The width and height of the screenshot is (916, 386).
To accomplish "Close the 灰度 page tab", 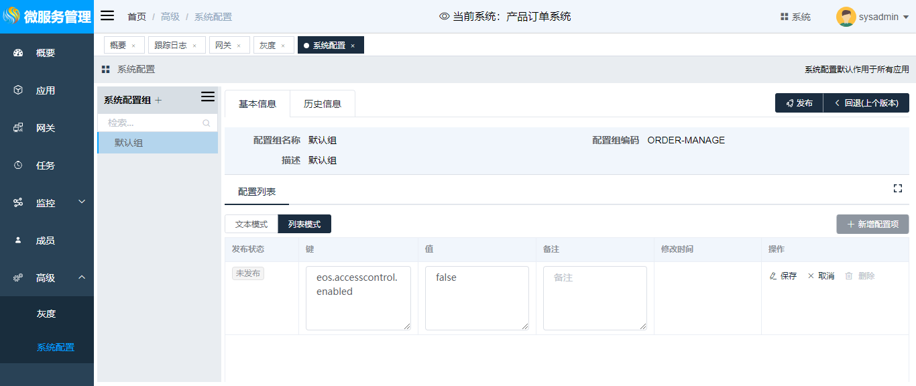I will (283, 46).
